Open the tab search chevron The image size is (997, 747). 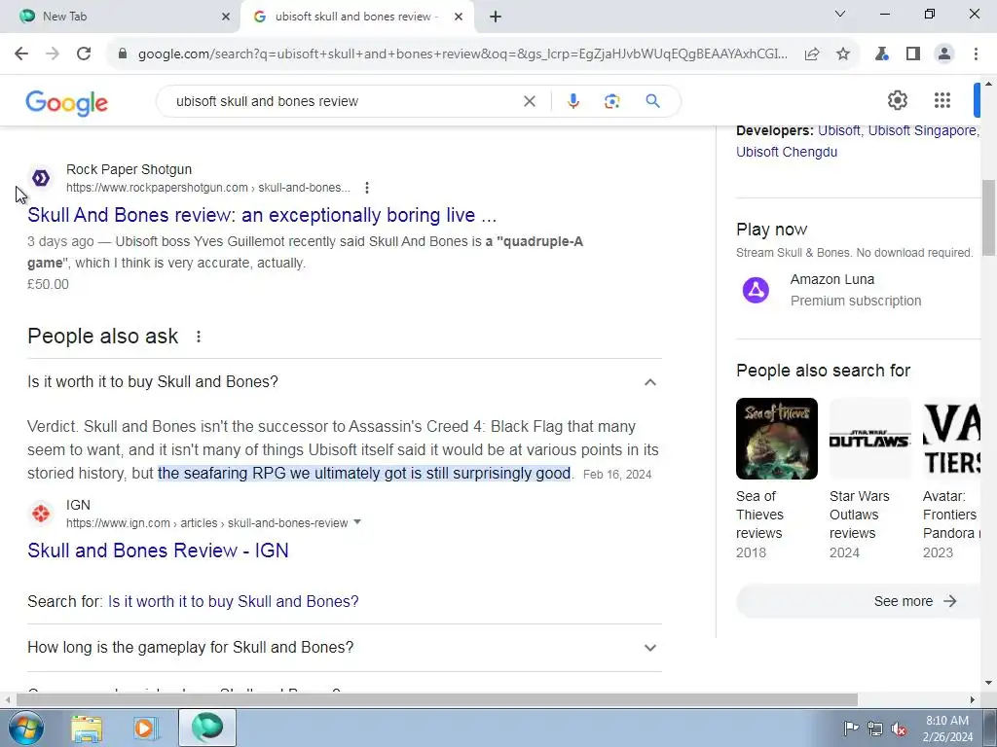point(840,14)
